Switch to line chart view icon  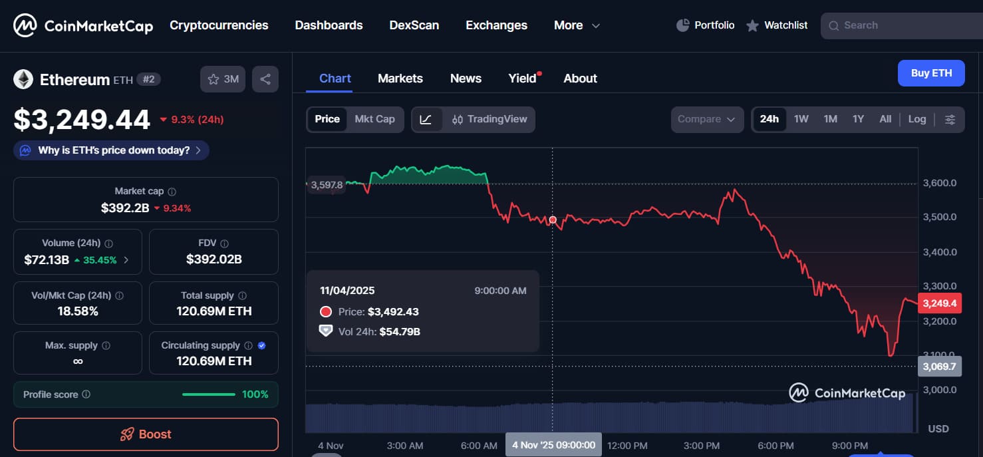426,120
